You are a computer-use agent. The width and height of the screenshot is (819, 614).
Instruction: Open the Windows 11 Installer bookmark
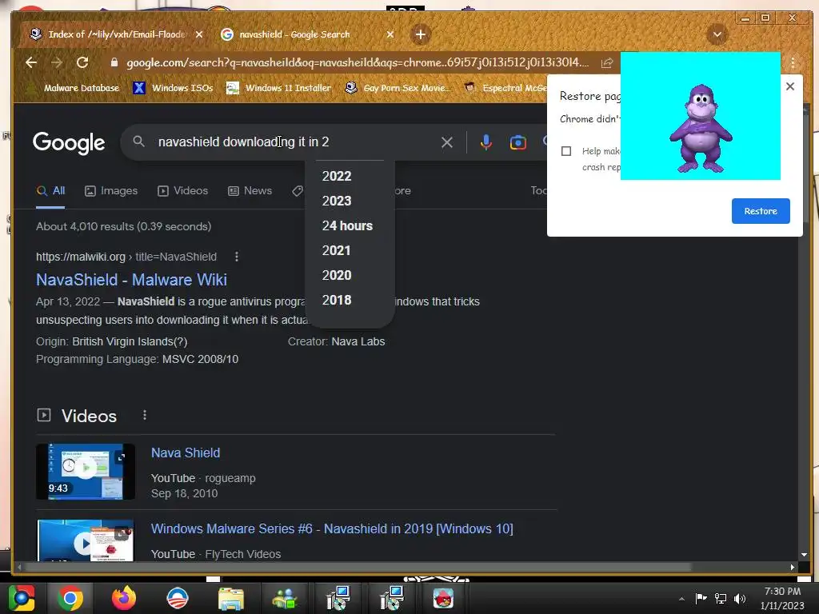278,88
